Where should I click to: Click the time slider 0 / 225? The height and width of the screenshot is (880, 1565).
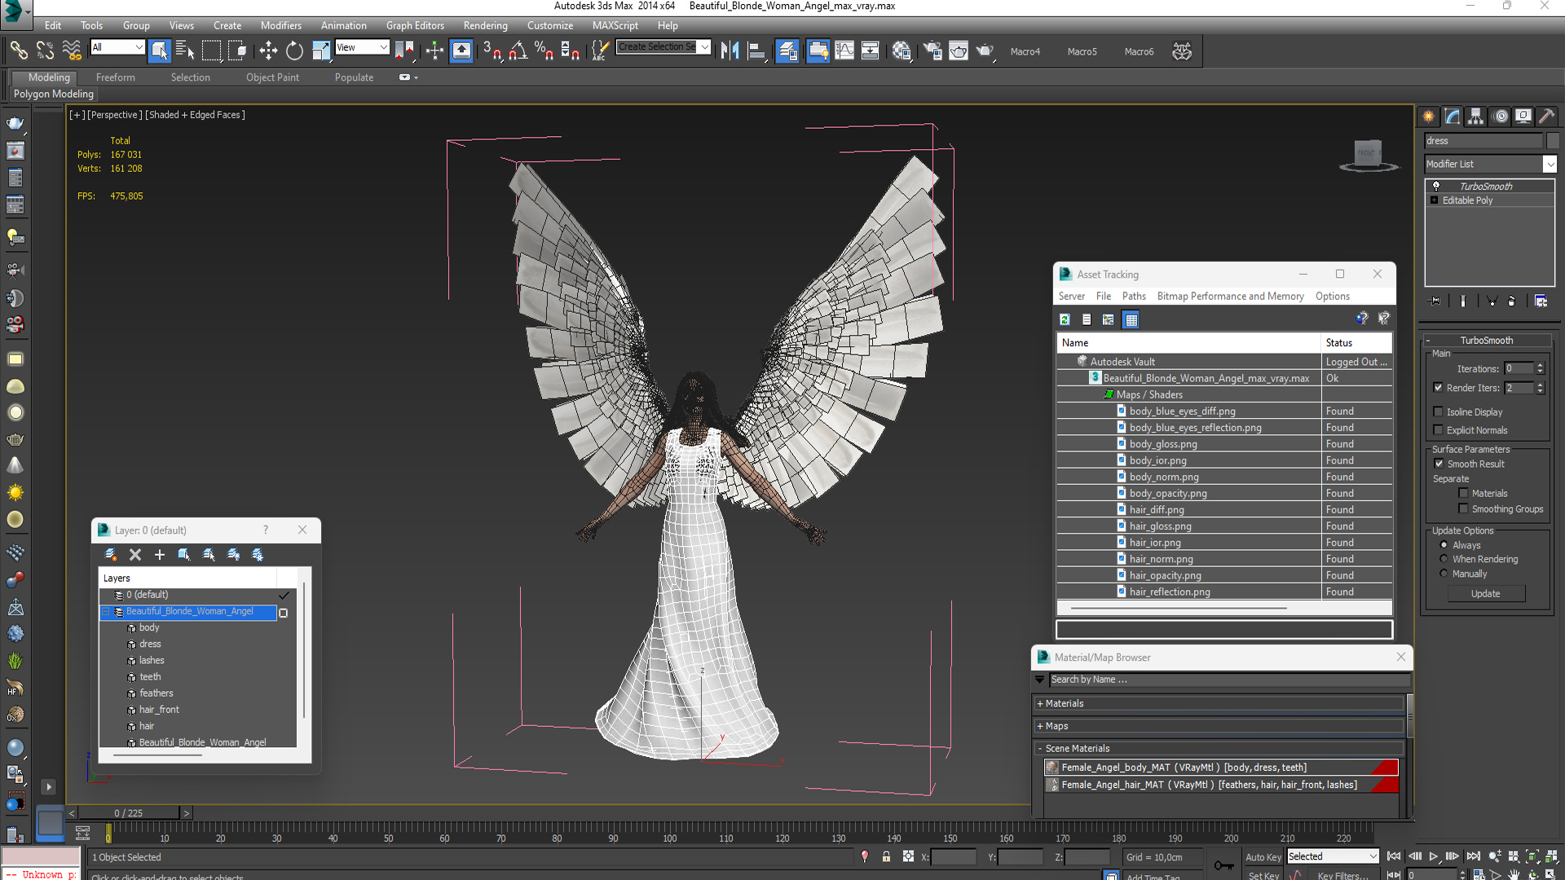(x=128, y=813)
